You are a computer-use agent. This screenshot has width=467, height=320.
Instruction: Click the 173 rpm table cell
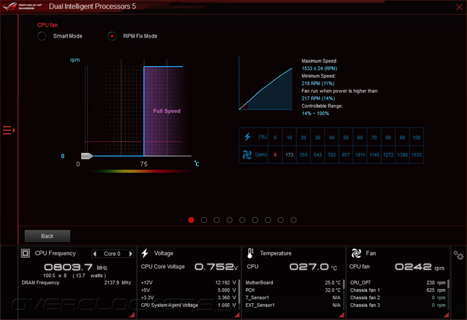coord(289,155)
